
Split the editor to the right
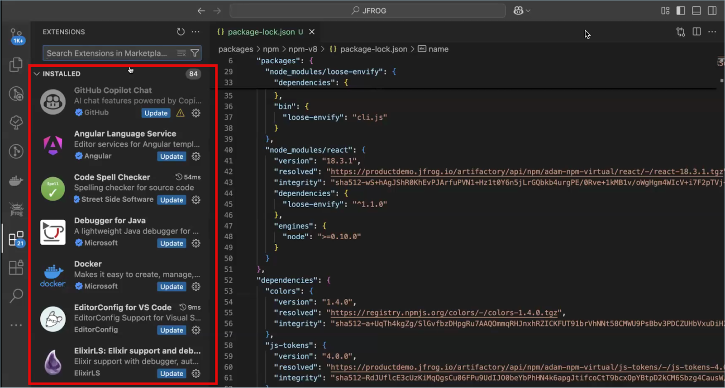697,32
